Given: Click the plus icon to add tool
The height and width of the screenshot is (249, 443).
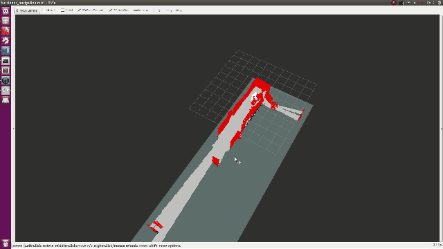Looking at the screenshot, I should [x=159, y=10].
